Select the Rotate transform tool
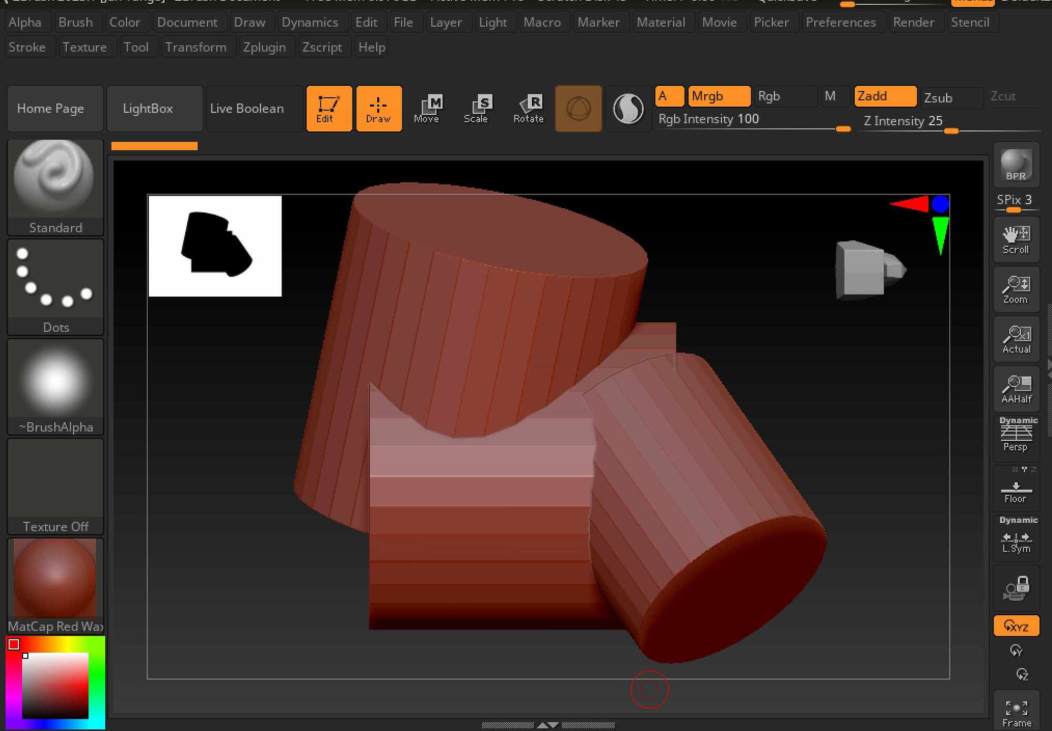This screenshot has width=1052, height=731. click(528, 109)
